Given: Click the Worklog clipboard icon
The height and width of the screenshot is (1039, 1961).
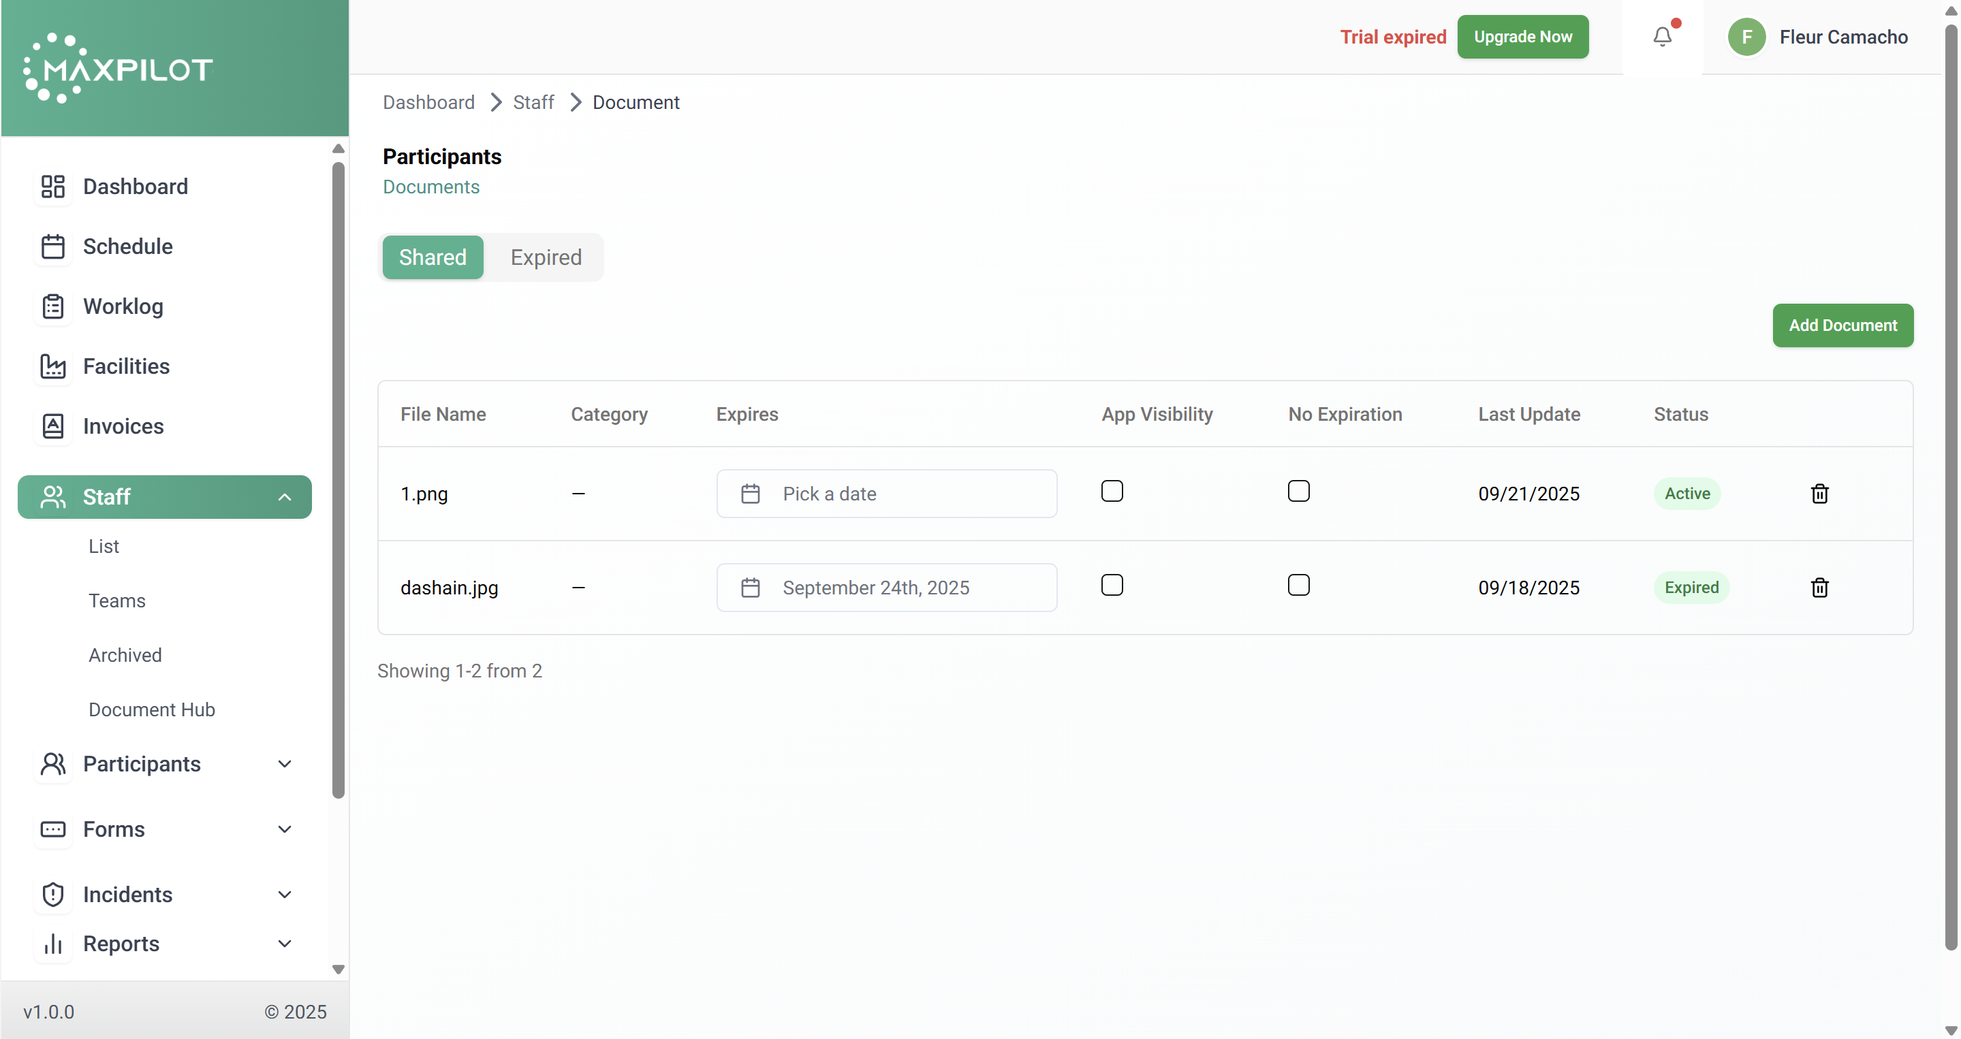Looking at the screenshot, I should (52, 306).
